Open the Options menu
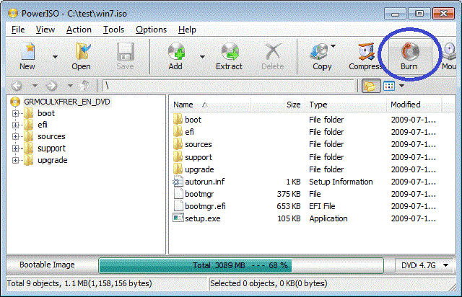The width and height of the screenshot is (462, 297). point(151,30)
